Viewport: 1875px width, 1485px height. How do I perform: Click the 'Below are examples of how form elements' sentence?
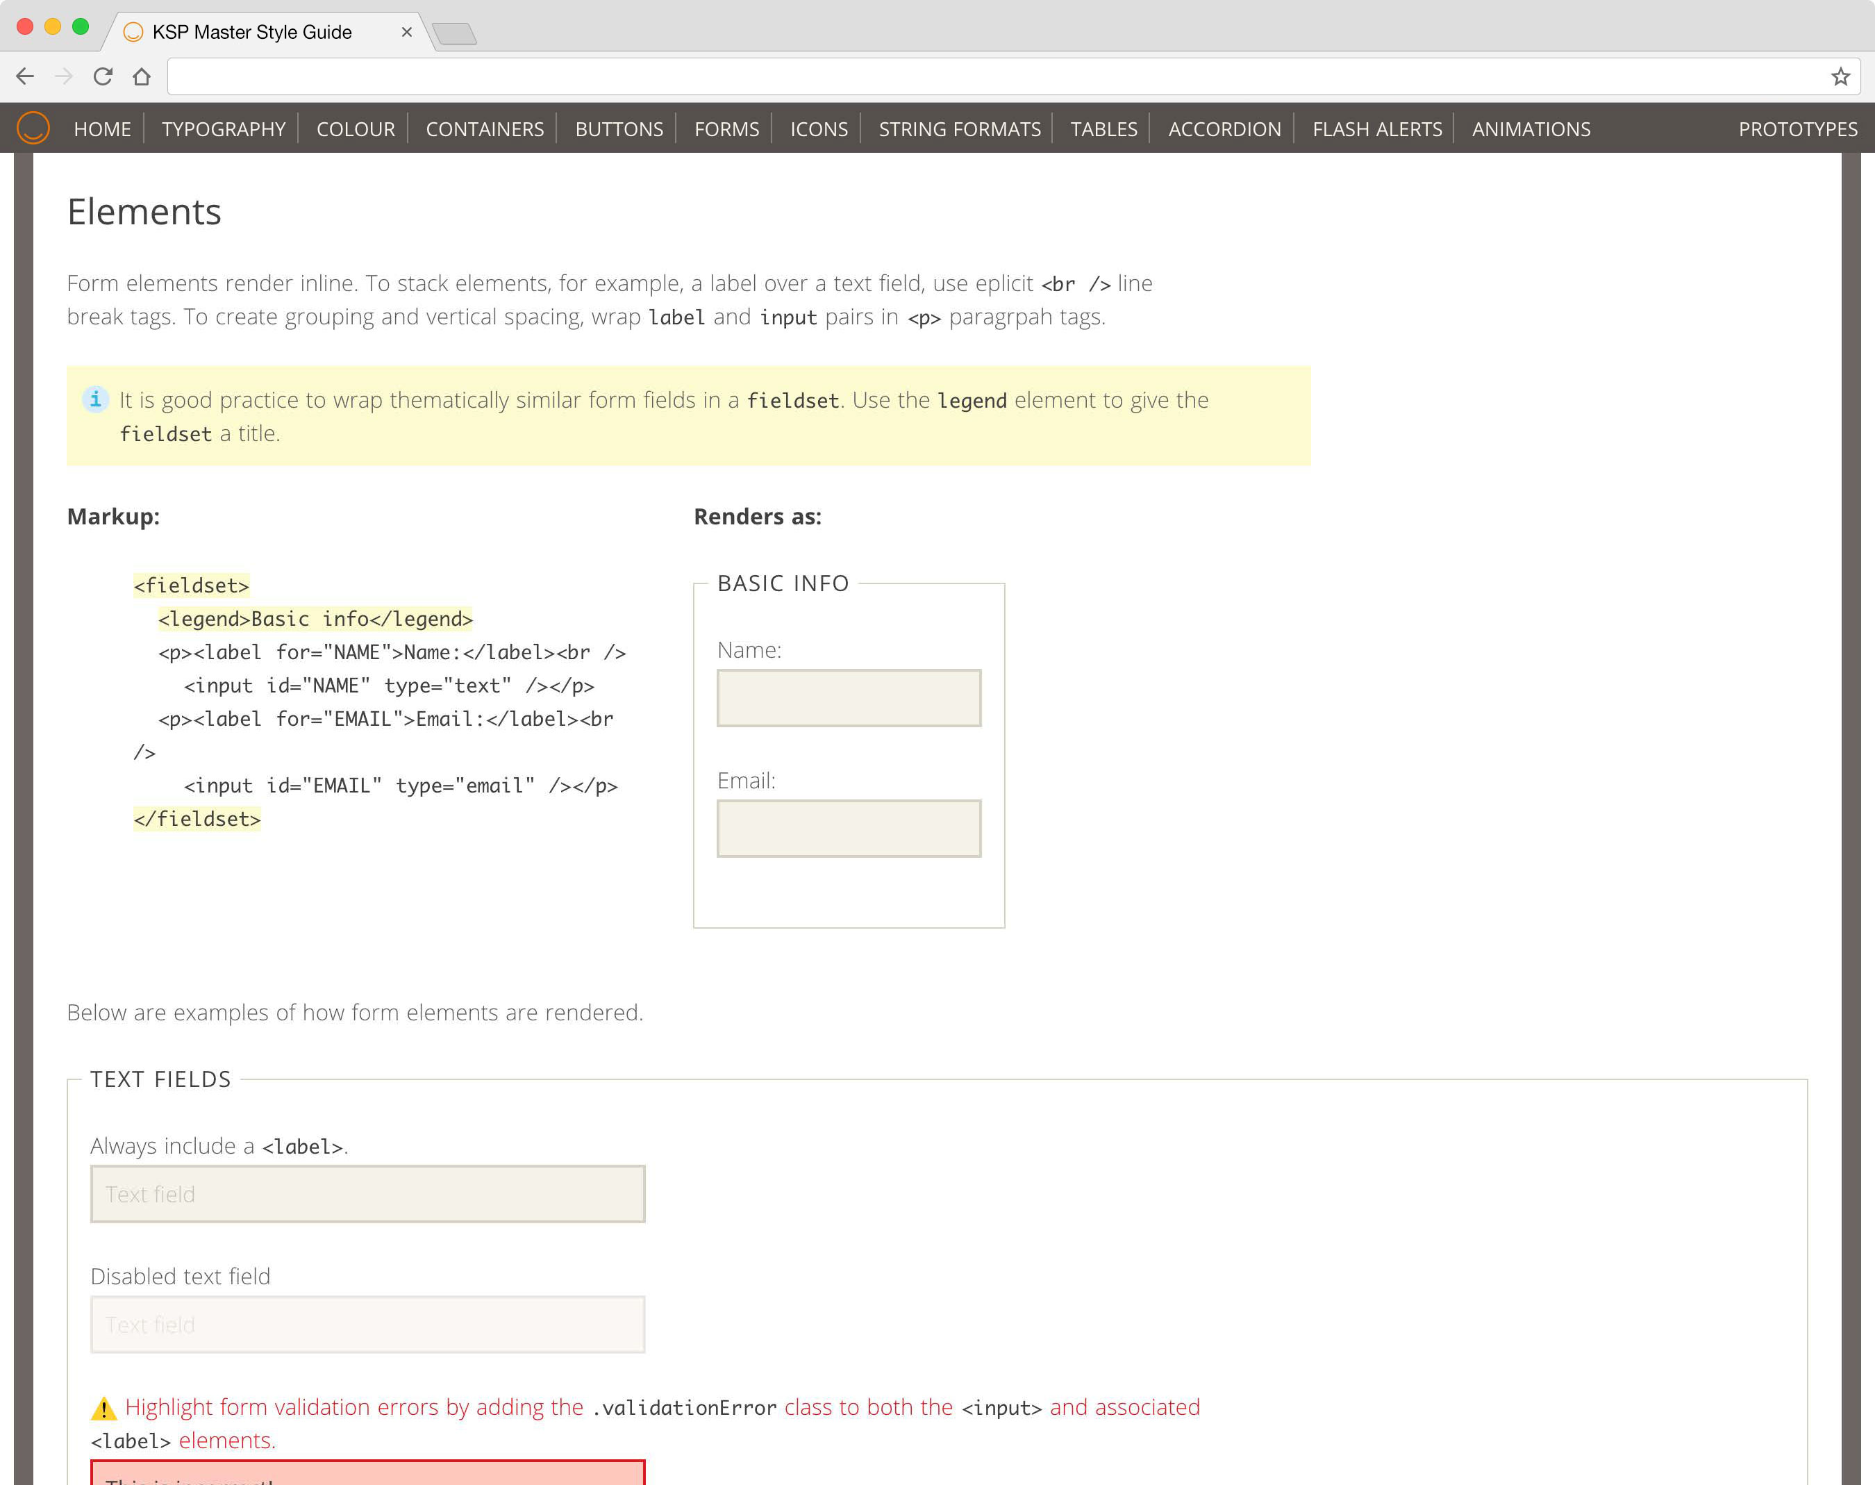click(356, 1012)
